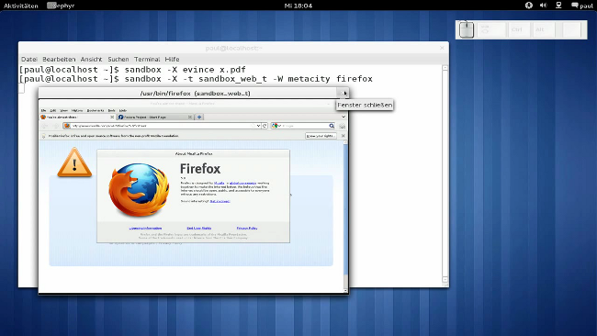Close the Fedora Project Start Page tab
Viewport: 597px width, 336px height.
click(x=190, y=118)
